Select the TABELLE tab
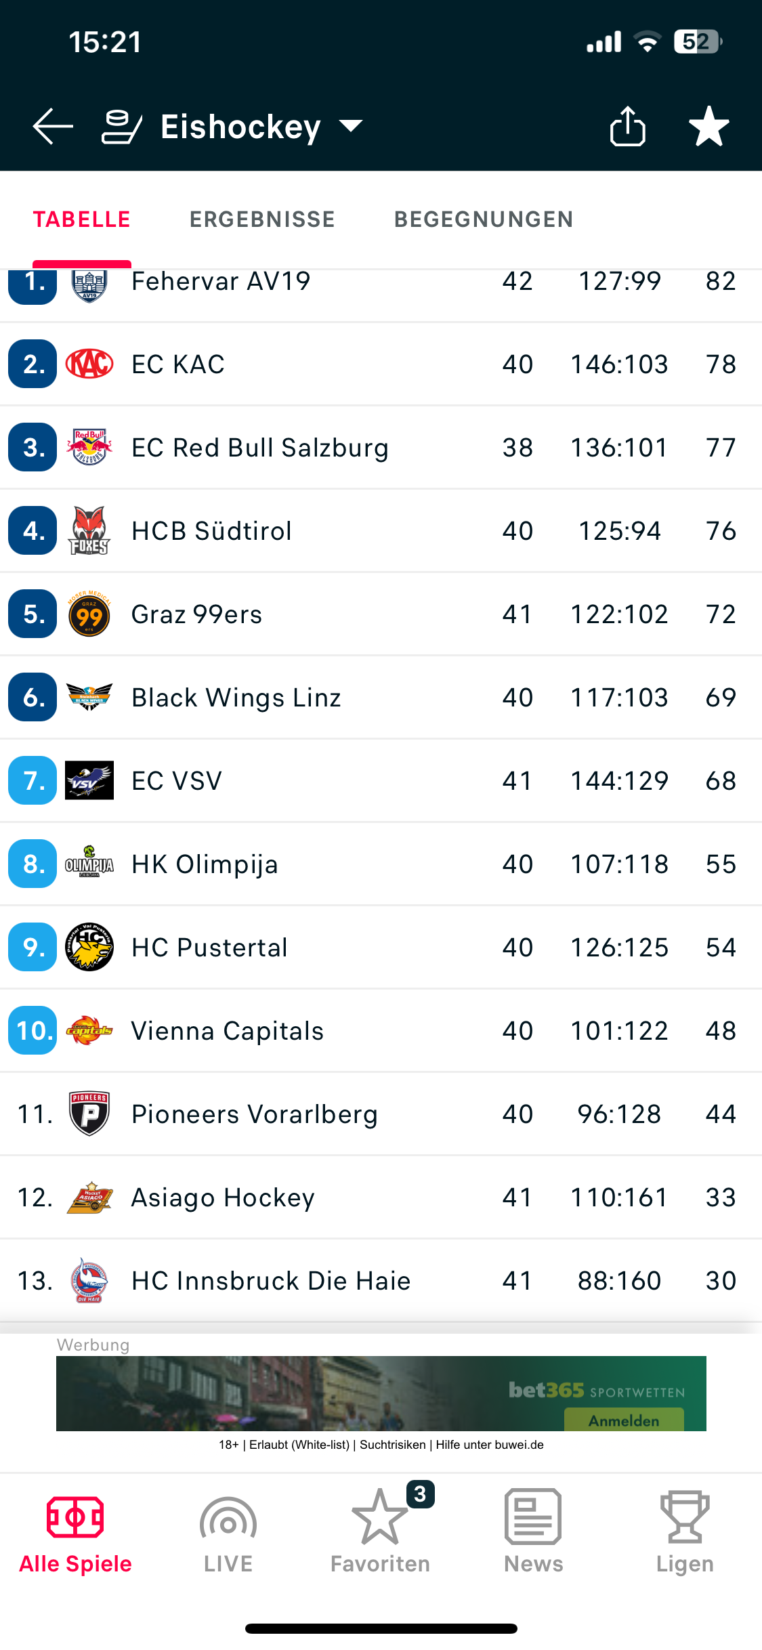 82,219
